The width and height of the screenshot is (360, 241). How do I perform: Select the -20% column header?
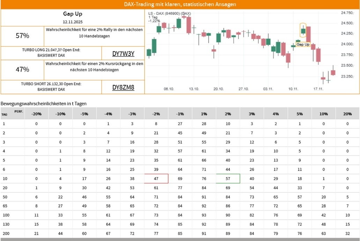tap(37, 114)
